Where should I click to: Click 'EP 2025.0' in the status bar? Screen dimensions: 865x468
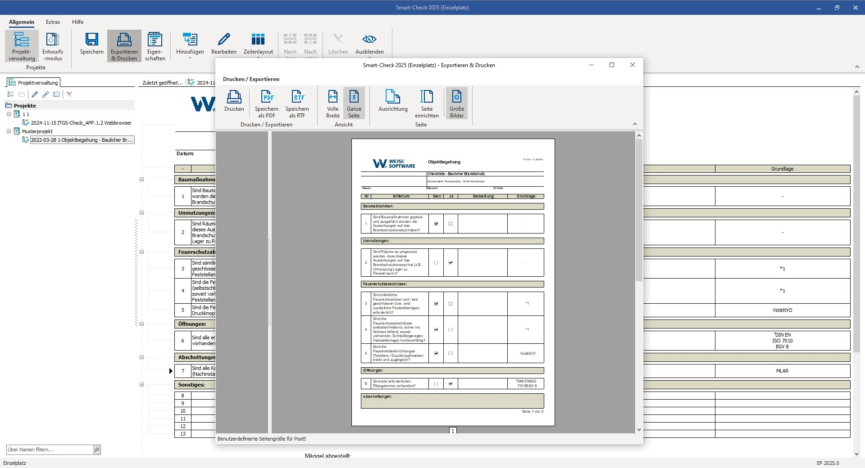pos(828,463)
